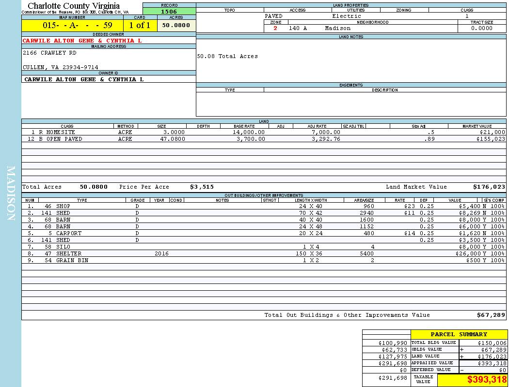
Task: Click the '50.08 Total Acres' land note
Action: pyautogui.click(x=227, y=56)
